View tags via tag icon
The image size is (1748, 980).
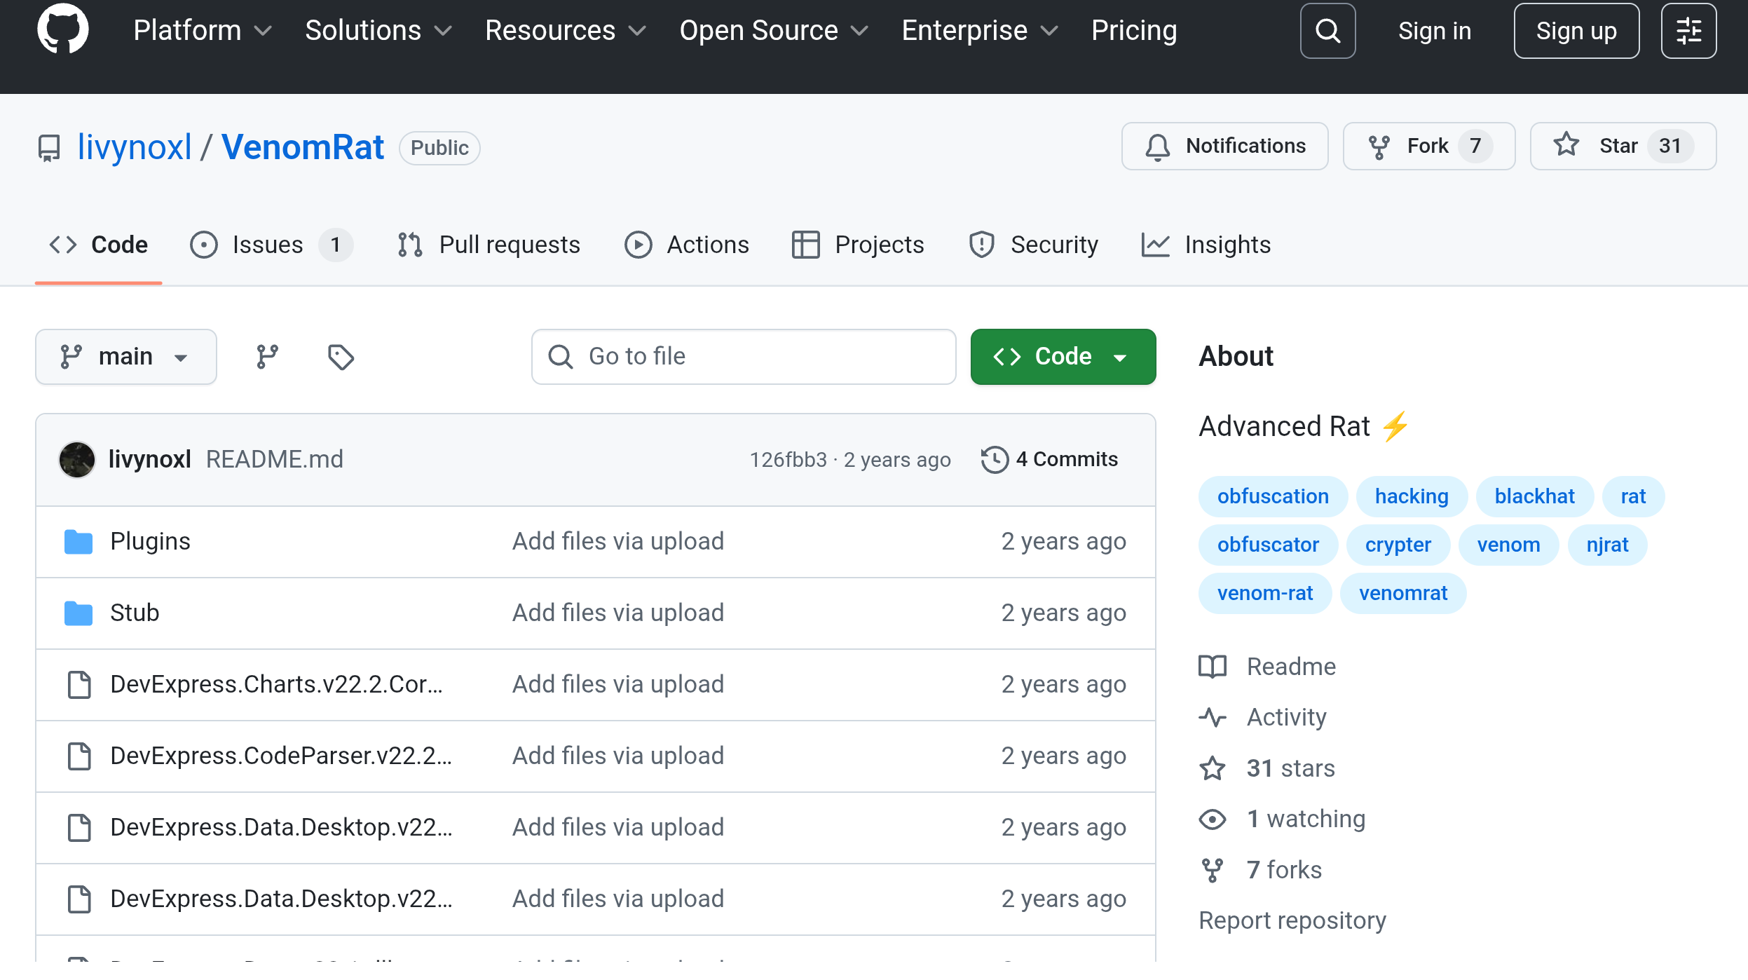click(341, 357)
